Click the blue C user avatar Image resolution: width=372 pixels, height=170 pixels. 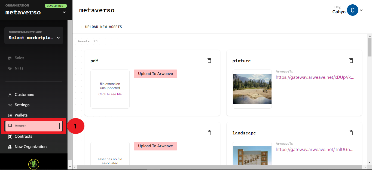[352, 10]
